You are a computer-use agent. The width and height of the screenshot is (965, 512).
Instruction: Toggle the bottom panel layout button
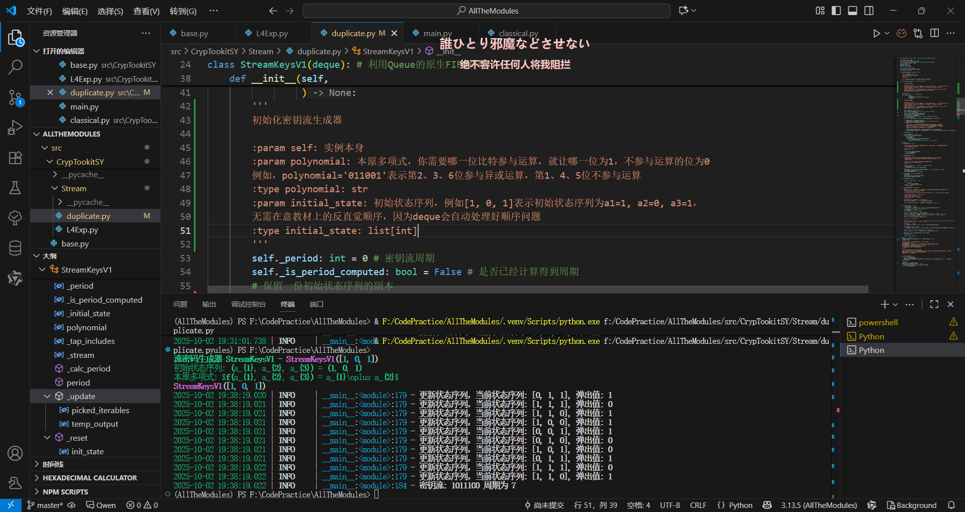[x=852, y=11]
